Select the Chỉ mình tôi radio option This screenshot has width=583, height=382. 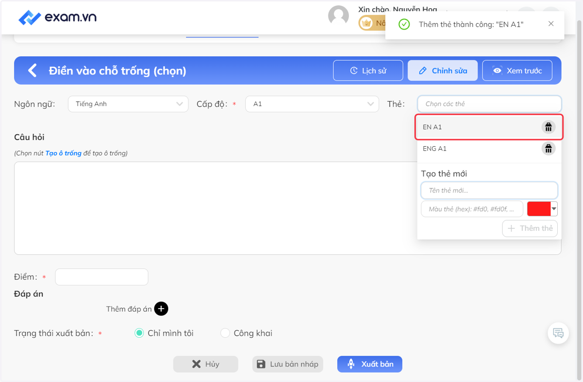point(139,333)
